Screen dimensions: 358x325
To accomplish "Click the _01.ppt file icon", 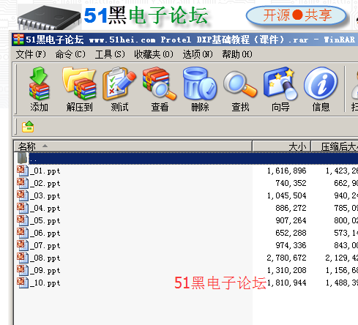I will pyautogui.click(x=23, y=171).
